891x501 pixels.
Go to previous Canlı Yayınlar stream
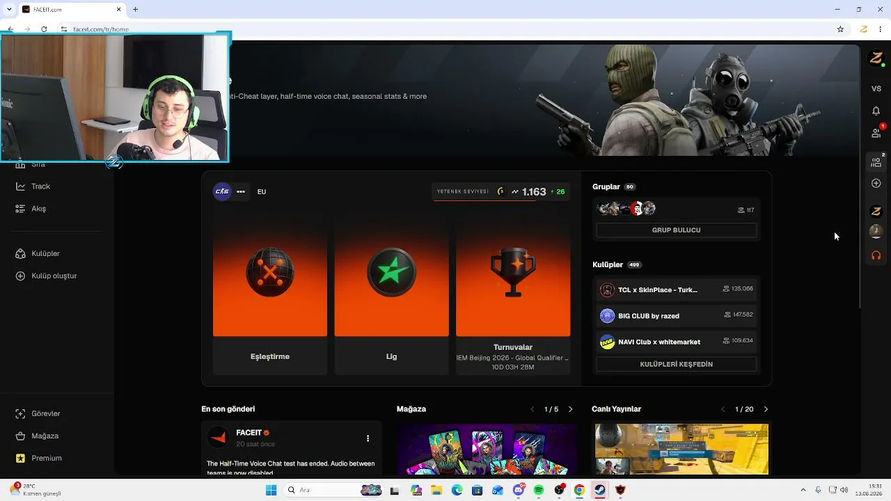(x=723, y=410)
